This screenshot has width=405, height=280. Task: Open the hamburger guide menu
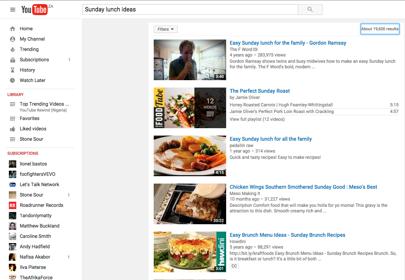point(13,10)
